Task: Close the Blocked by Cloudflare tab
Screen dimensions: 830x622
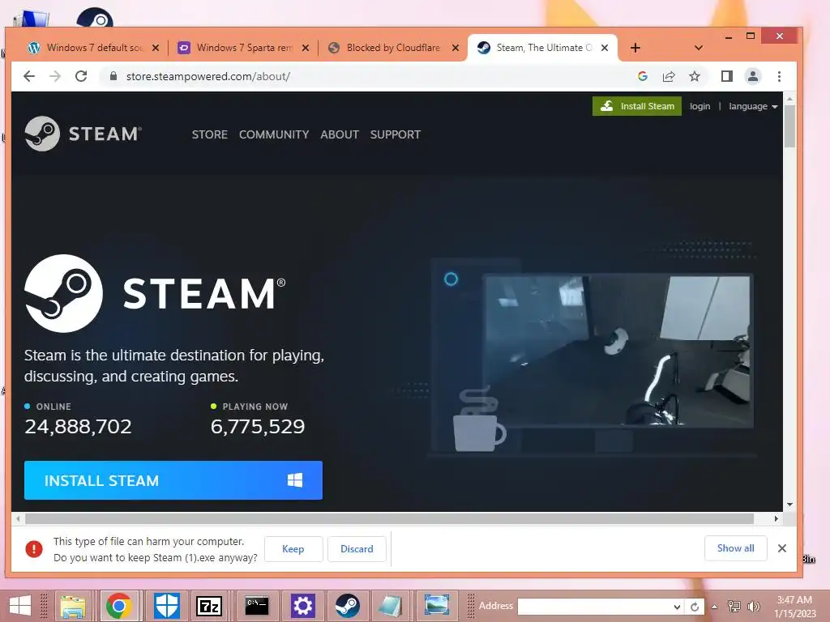Action: pos(456,48)
